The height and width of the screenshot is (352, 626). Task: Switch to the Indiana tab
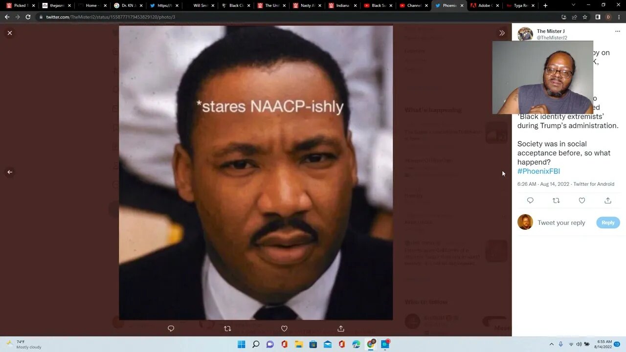click(342, 5)
